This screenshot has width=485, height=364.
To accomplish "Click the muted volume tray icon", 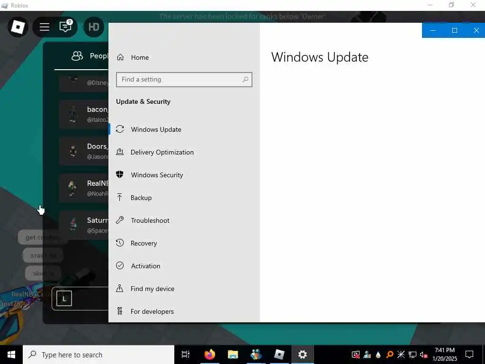I will point(423,355).
